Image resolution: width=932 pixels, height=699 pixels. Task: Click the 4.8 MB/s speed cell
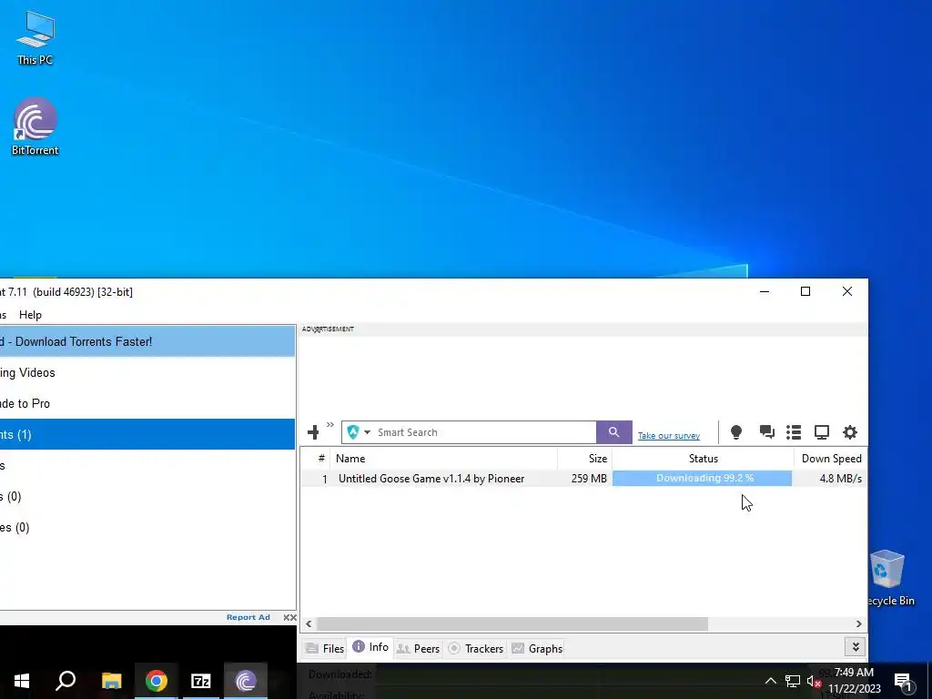(840, 479)
